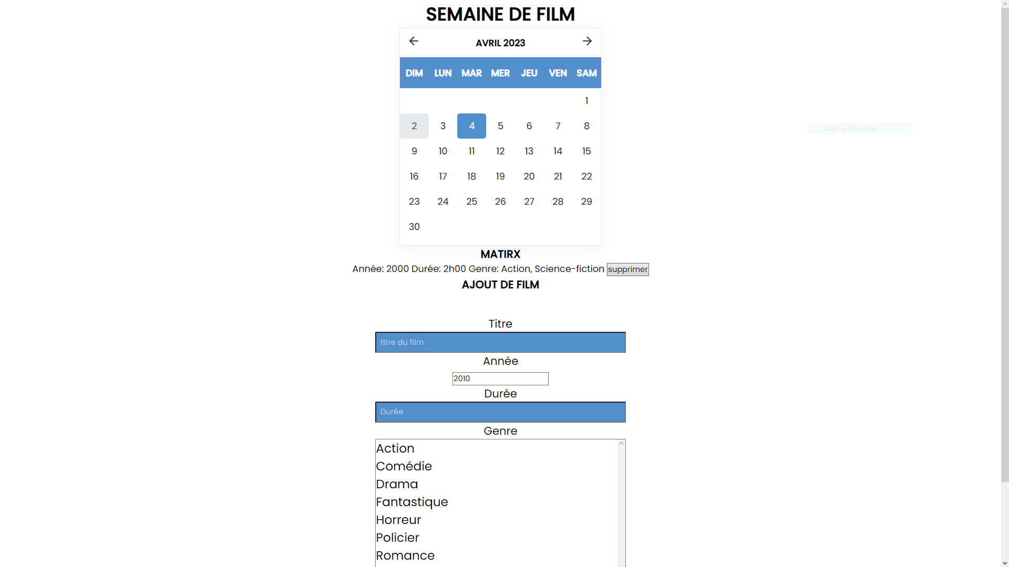1009x567 pixels.
Task: Click the Genre list scrollbar track
Action: point(621,504)
